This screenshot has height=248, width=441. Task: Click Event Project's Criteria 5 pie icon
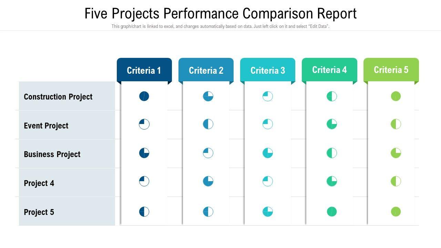(x=396, y=124)
